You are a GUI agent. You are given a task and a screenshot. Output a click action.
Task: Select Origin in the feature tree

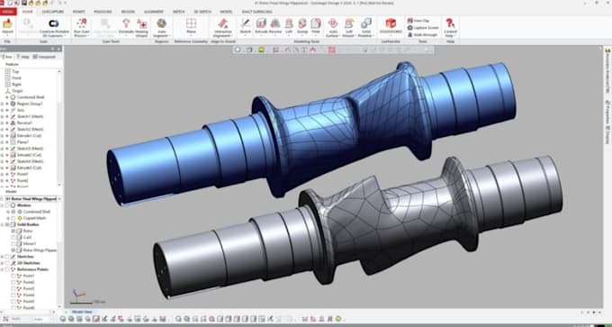18,91
